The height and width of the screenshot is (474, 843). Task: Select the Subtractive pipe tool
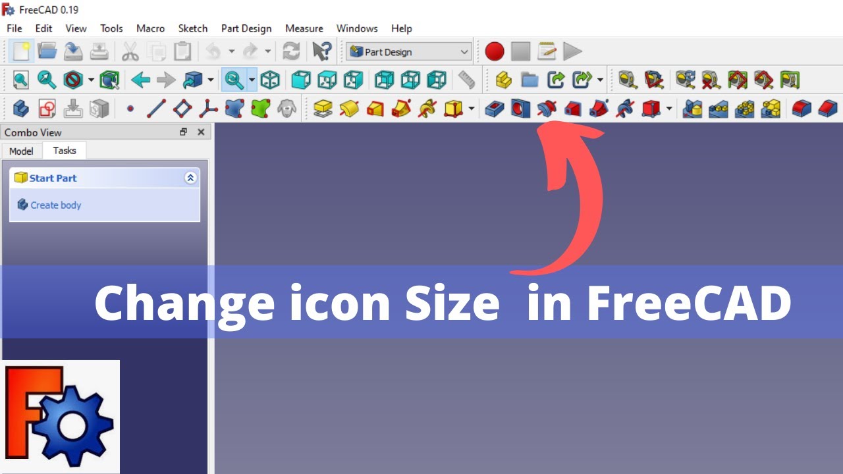(x=599, y=108)
